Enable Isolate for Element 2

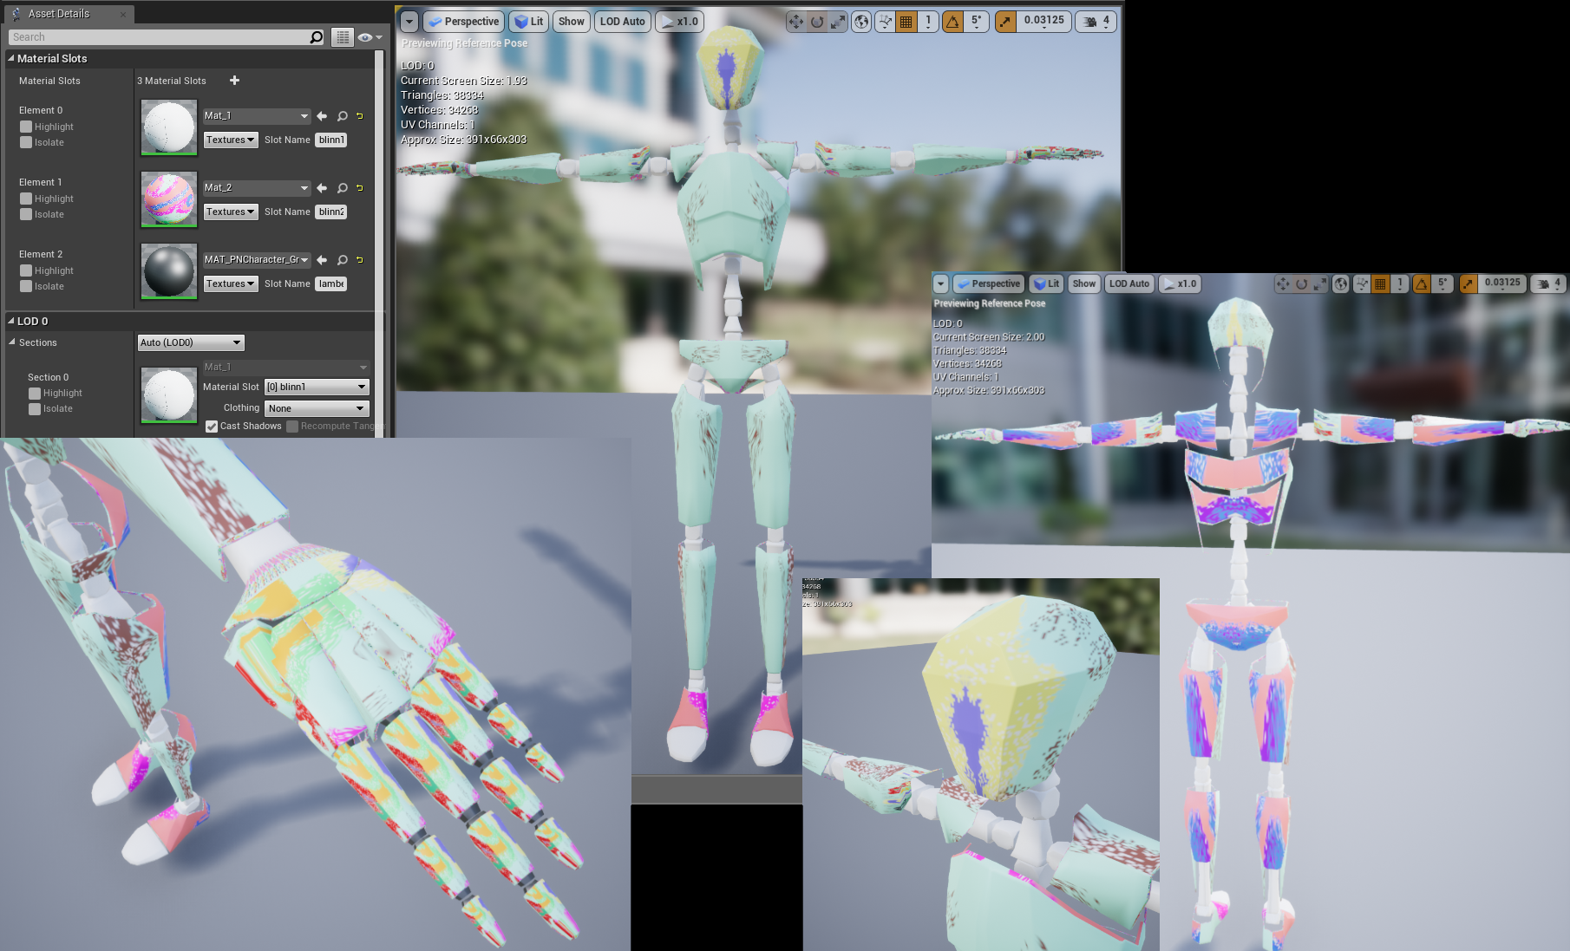pos(26,286)
